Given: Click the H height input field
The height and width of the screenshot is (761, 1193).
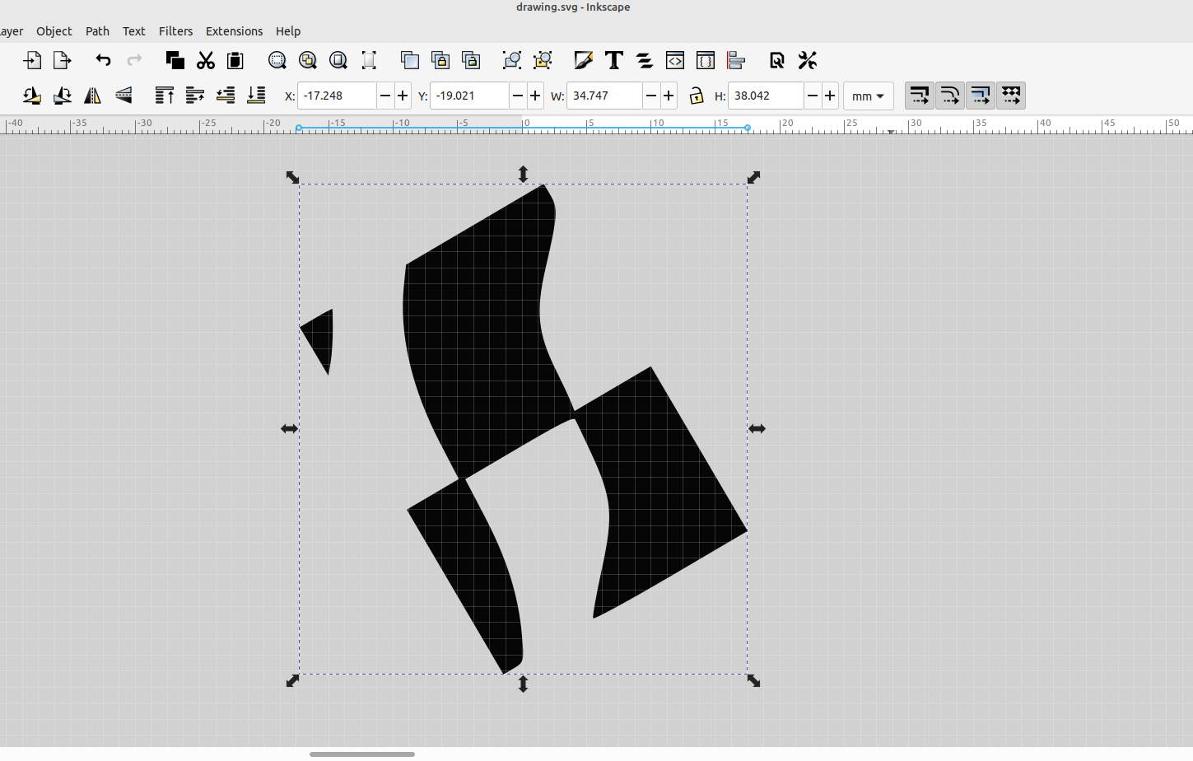Looking at the screenshot, I should pos(766,96).
